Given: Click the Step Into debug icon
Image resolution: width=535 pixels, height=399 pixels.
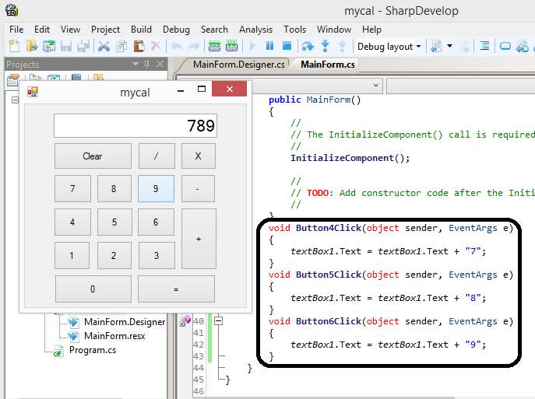Looking at the screenshot, I should 325,47.
